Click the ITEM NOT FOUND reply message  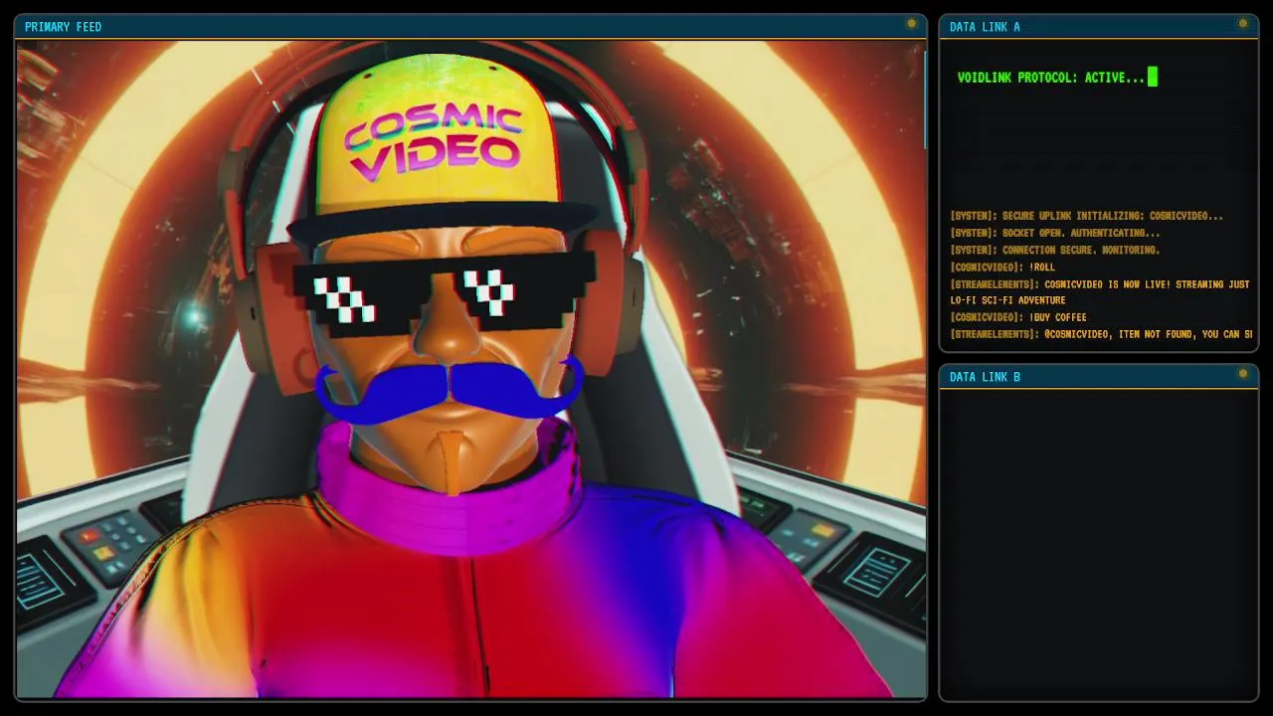pyautogui.click(x=1101, y=334)
